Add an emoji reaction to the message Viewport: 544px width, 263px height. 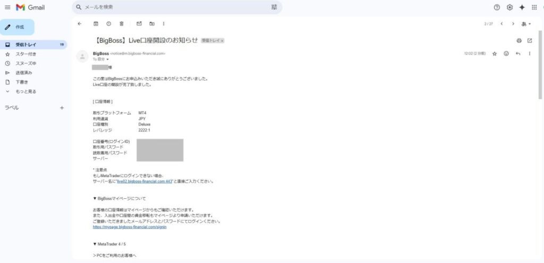coord(506,54)
